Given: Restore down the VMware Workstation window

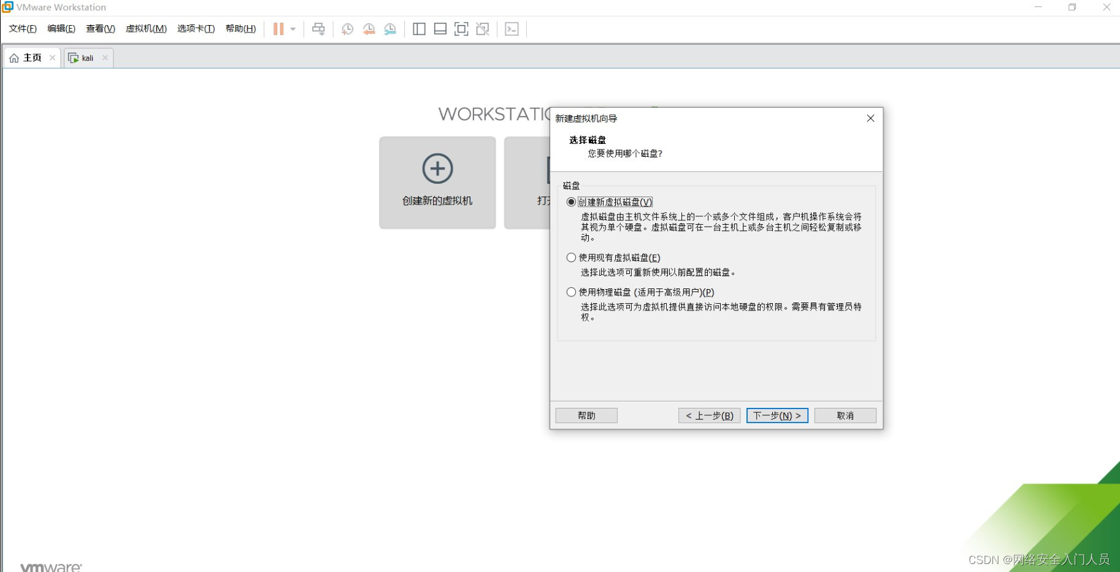Looking at the screenshot, I should [1072, 7].
